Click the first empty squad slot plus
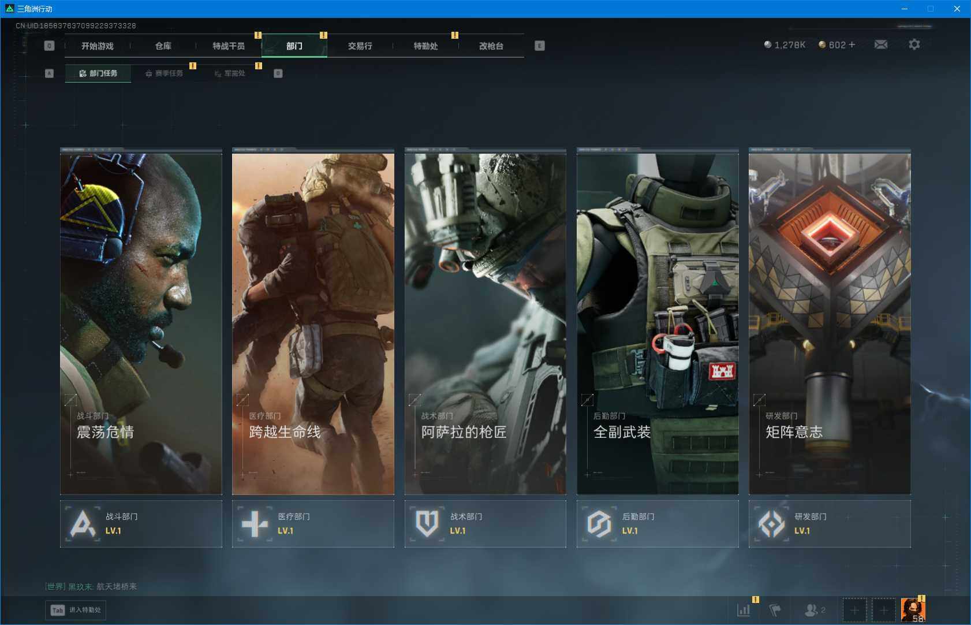The height and width of the screenshot is (625, 971). [x=854, y=609]
